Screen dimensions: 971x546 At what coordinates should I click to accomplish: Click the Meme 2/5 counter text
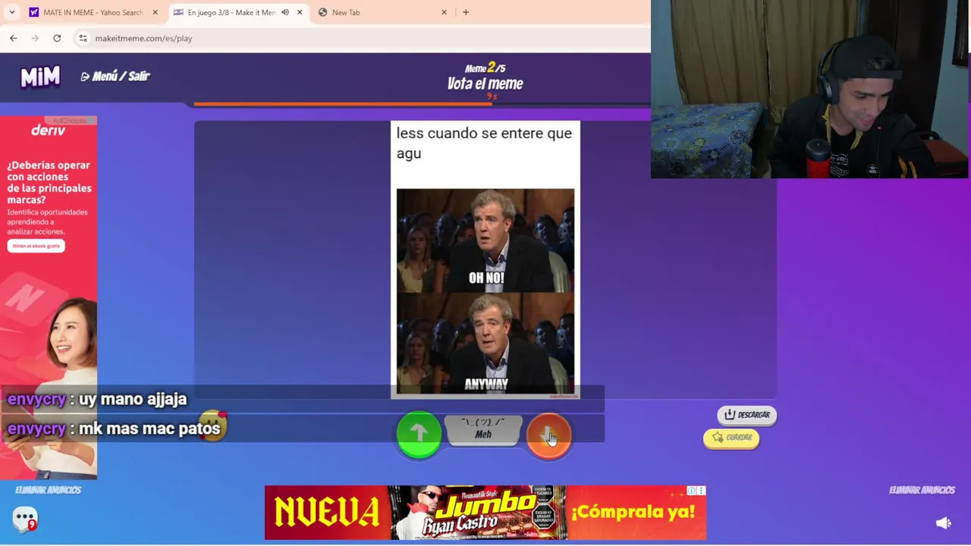tap(485, 68)
